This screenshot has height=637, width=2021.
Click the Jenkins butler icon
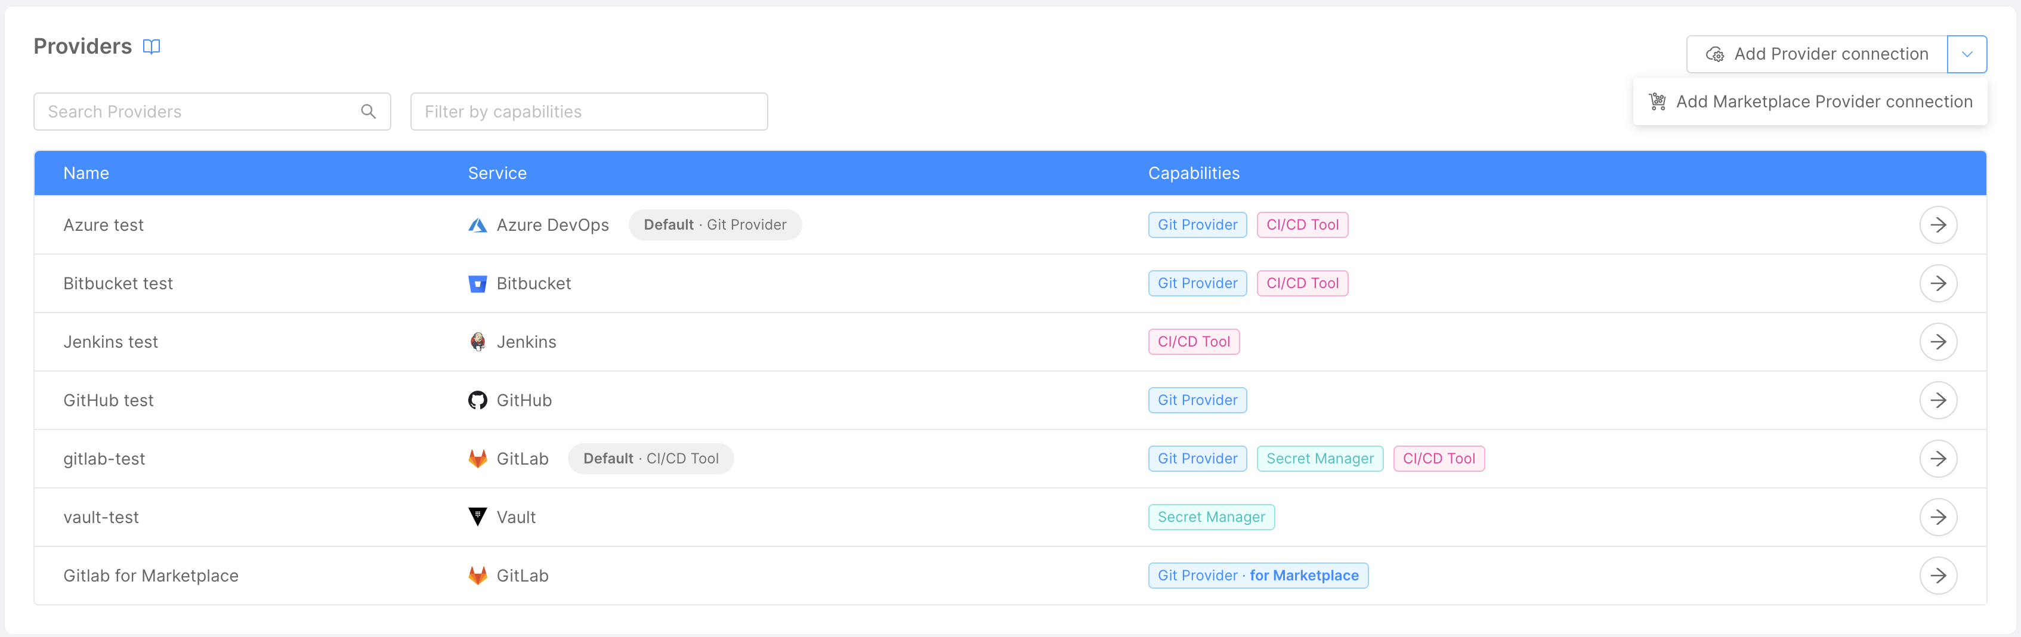477,341
